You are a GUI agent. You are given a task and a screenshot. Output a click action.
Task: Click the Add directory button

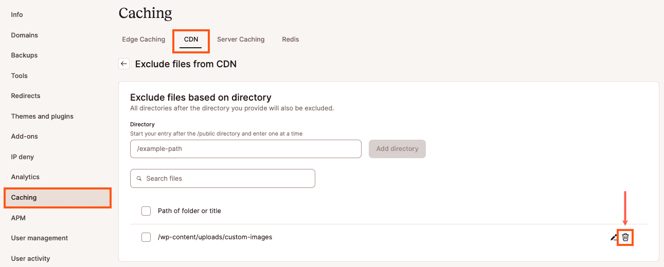click(397, 149)
